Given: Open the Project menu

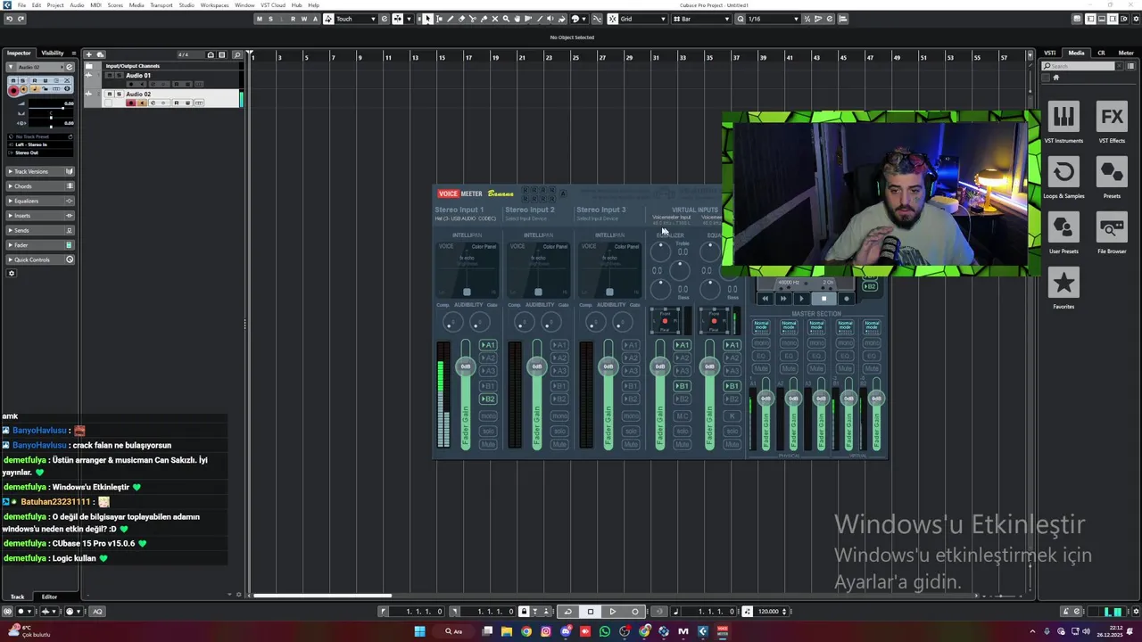Looking at the screenshot, I should coord(55,5).
